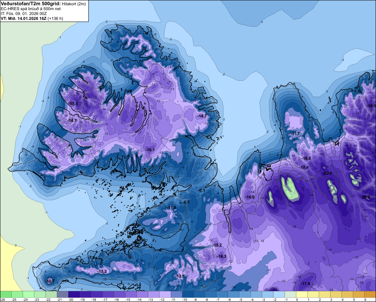Image resolution: width=376 pixels, height=302 pixels.
Task: Click the -11.7 temperature label
Action: 296,134
